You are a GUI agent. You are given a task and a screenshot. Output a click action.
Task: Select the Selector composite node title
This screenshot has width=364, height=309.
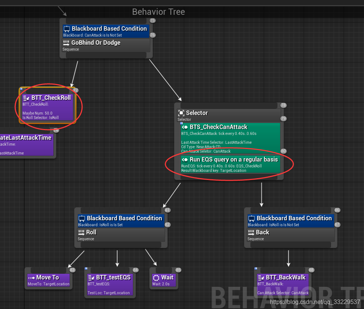[197, 113]
